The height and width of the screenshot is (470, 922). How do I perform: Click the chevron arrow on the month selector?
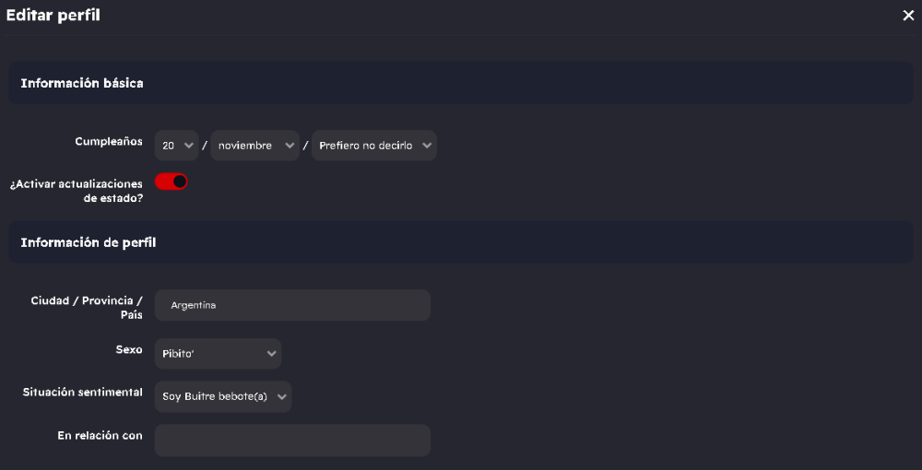[290, 146]
